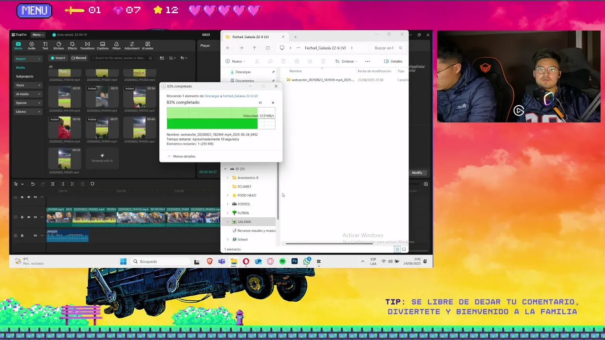Click the CapCut media search field
Screen dimensions: 605x340
coord(122,58)
